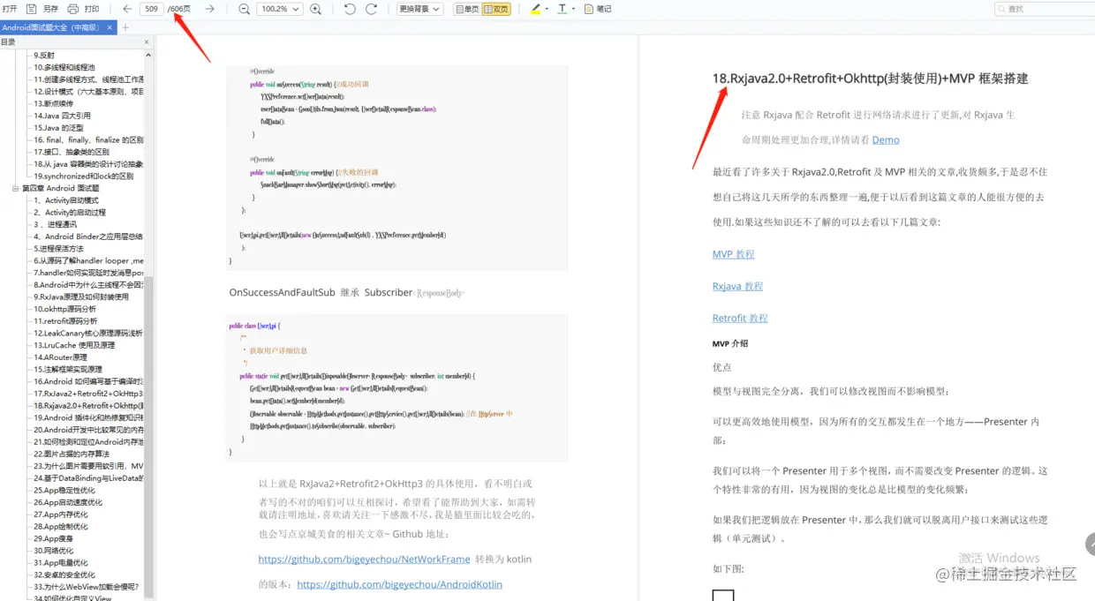Open the bigeyechou/NetWorkFrame GitHub link
Image resolution: width=1095 pixels, height=601 pixels.
(364, 560)
